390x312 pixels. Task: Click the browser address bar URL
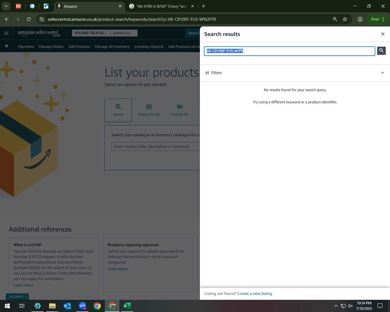[x=132, y=19]
